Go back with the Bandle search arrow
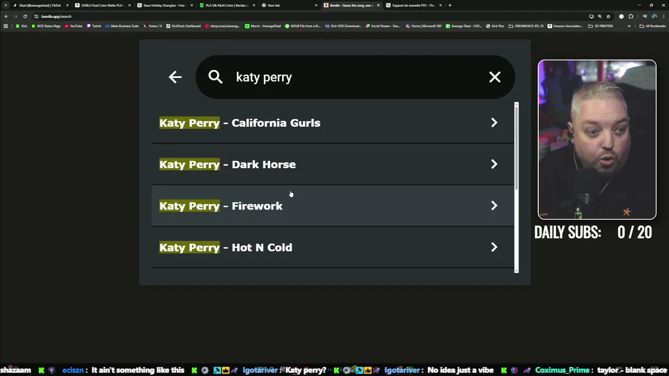Screen dimensions: 669x376 tap(175, 77)
